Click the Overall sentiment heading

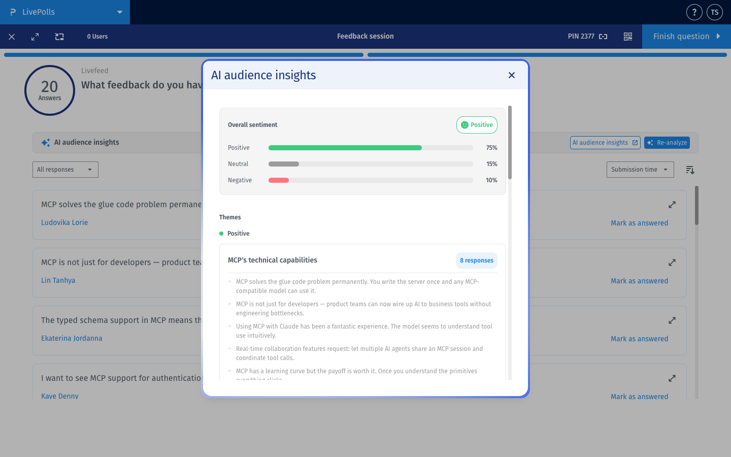point(252,125)
